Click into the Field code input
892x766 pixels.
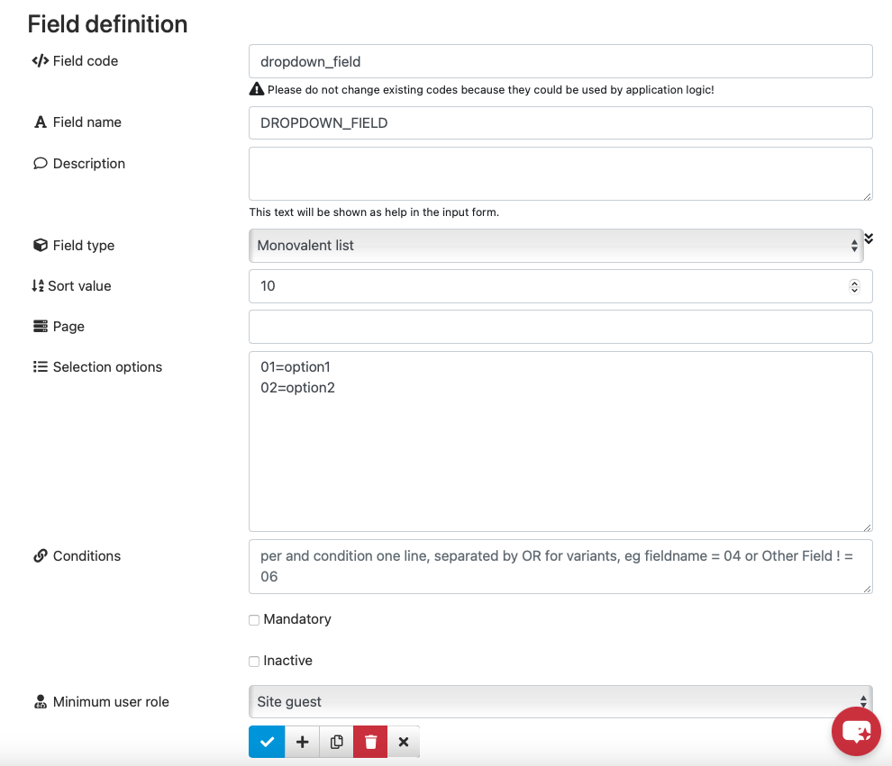pos(560,61)
